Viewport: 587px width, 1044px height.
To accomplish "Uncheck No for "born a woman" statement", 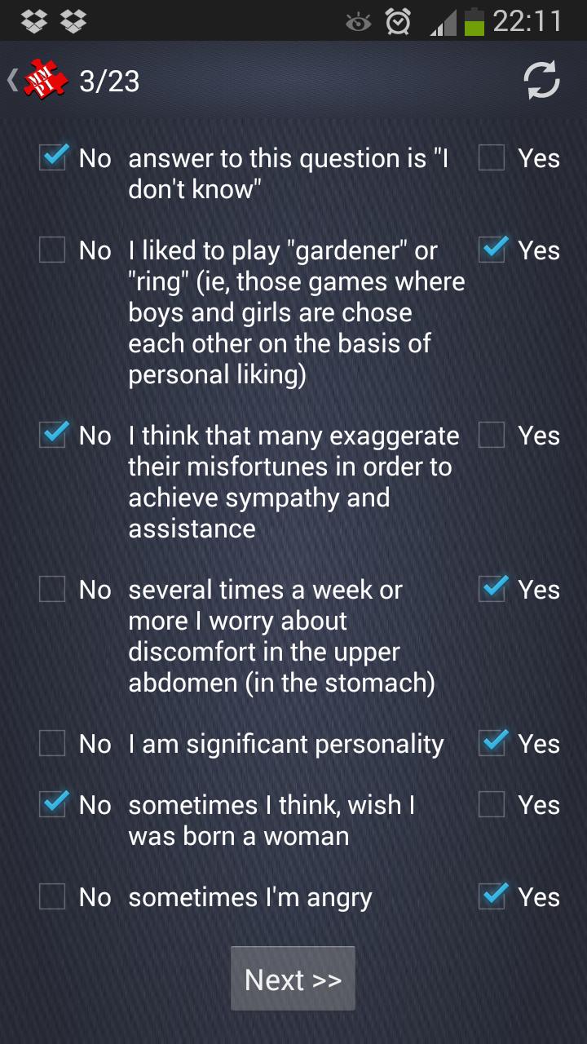I will [x=53, y=803].
